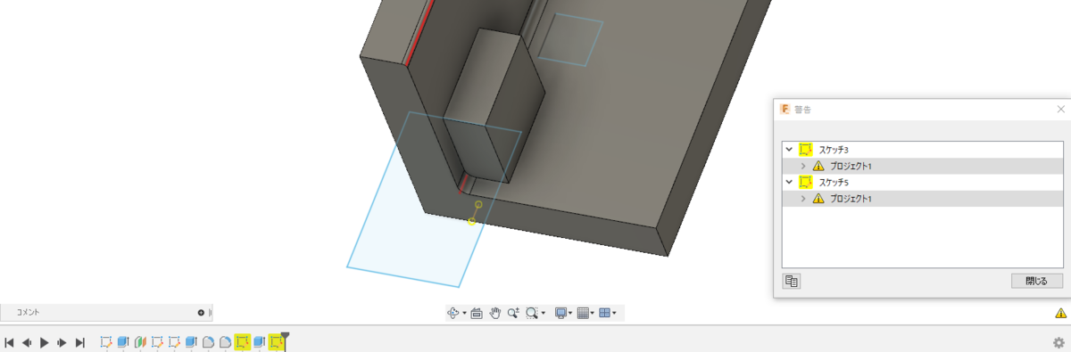Screen dimensions: 1071x352
Task: Select the green-orange plane feature in timeline
Action: (140, 342)
